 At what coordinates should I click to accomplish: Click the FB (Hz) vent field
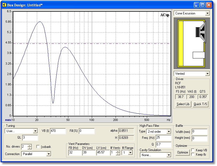(75, 152)
